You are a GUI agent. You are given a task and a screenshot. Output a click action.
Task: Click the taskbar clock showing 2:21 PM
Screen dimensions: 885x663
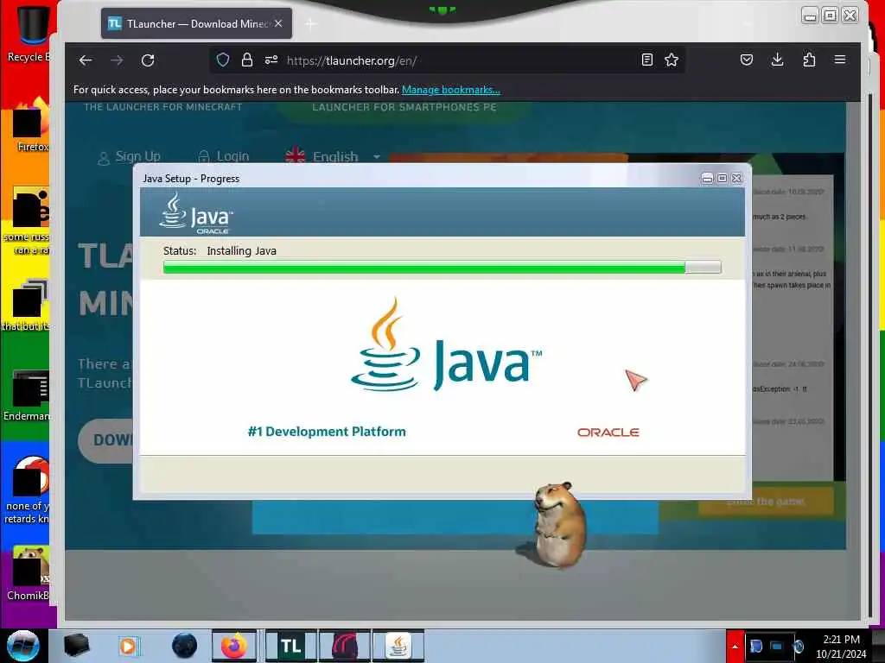pyautogui.click(x=841, y=647)
